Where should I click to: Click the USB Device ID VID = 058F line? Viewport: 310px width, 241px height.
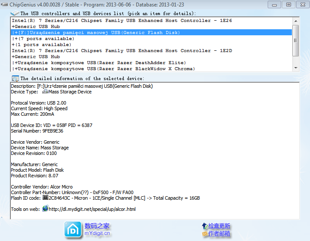[52, 125]
